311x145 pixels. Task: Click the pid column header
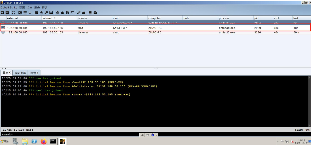click(x=263, y=18)
